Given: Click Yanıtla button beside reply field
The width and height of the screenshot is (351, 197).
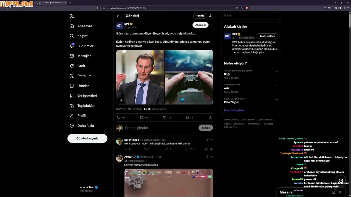Looking at the screenshot, I should pos(206,128).
